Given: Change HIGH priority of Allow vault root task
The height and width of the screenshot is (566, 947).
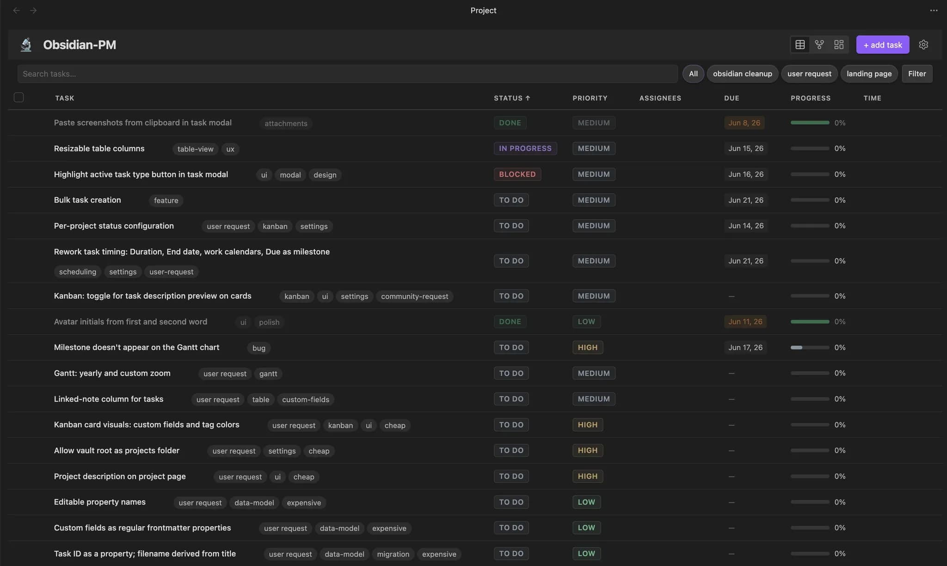Looking at the screenshot, I should 587,450.
